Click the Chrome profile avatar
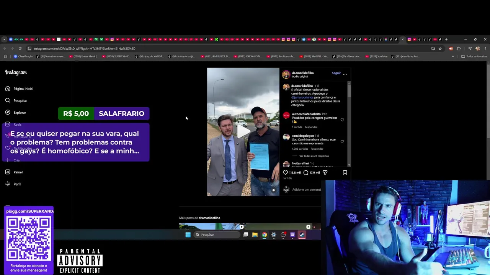Viewport: 490px width, 275px height. pos(477,49)
